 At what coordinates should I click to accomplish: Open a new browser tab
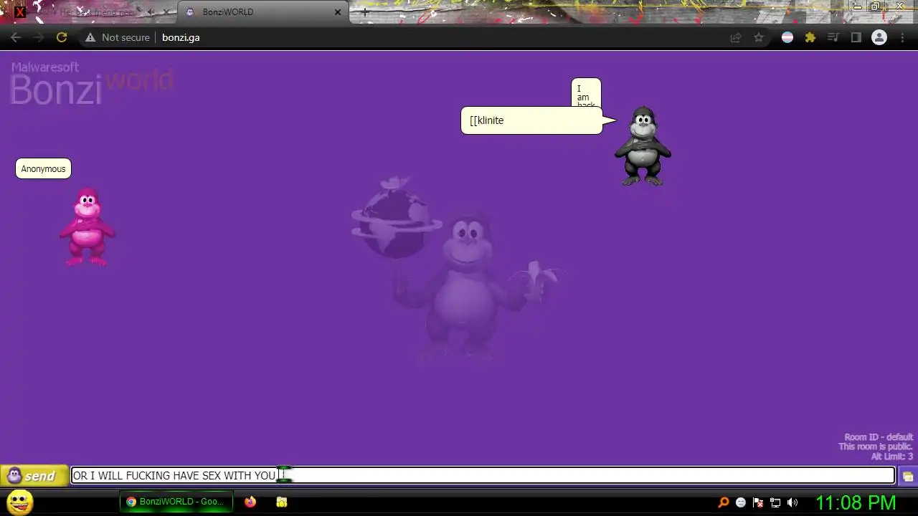click(x=365, y=12)
